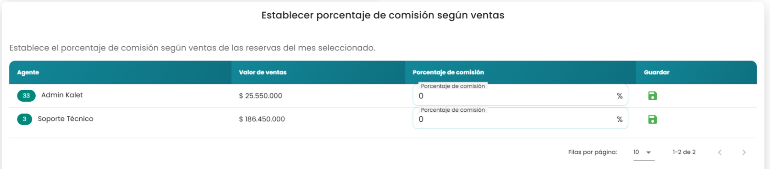Click the Guardar column header
The width and height of the screenshot is (770, 169).
click(656, 72)
